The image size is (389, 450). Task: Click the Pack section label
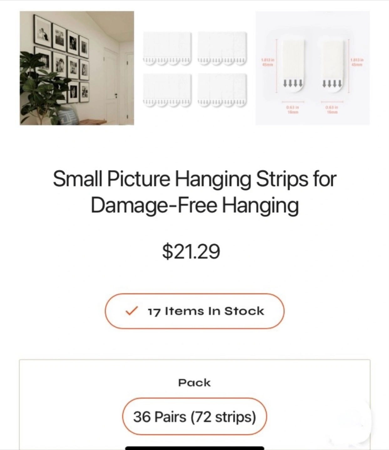coord(194,382)
